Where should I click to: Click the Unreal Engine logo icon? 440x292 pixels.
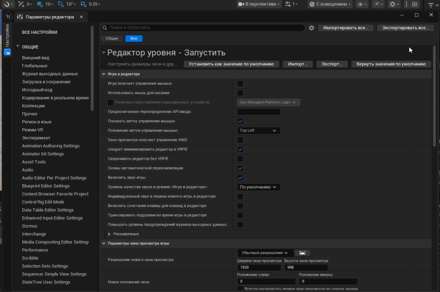pyautogui.click(x=9, y=17)
